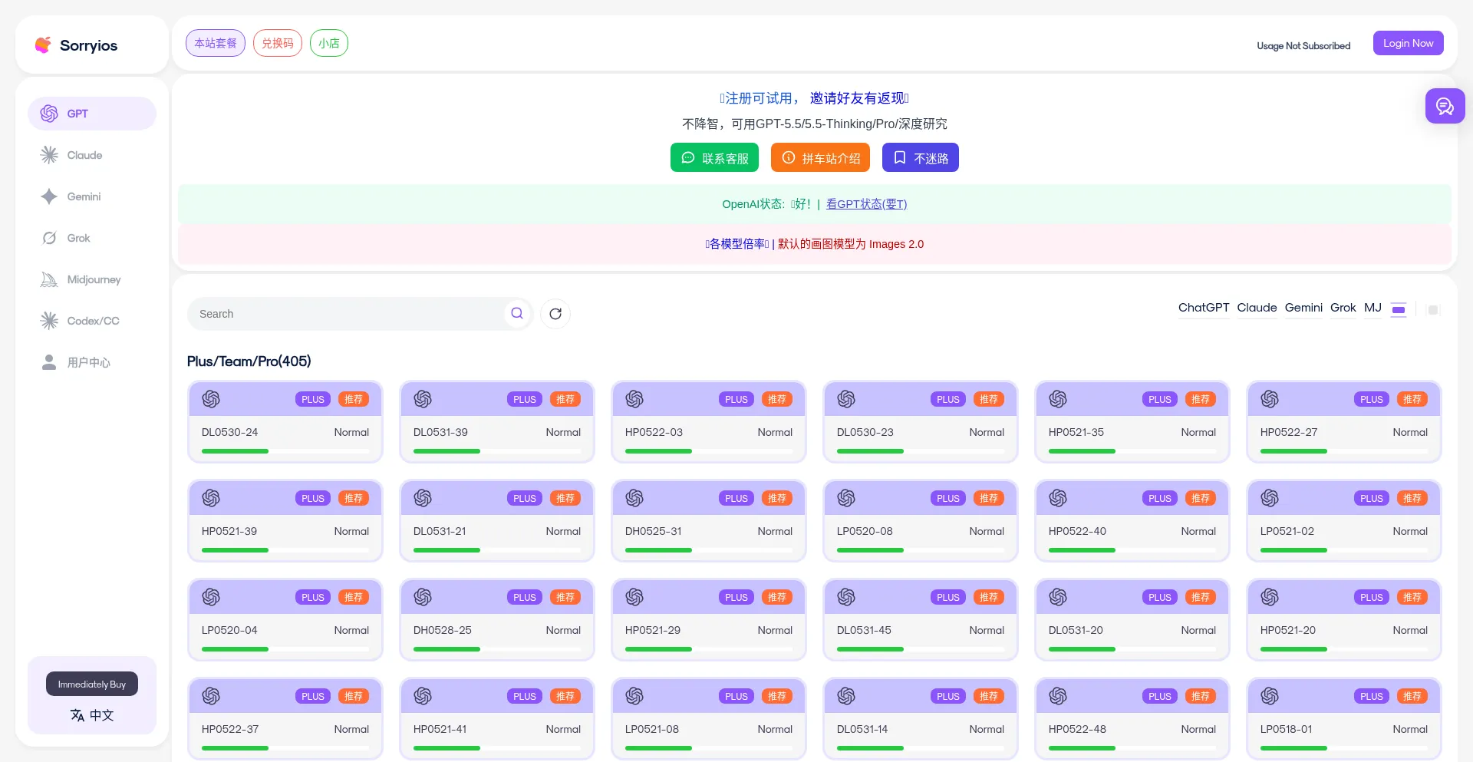Viewport: 1473px width, 762px height.
Task: Open Midjourney in the left sidebar
Action: (x=92, y=279)
